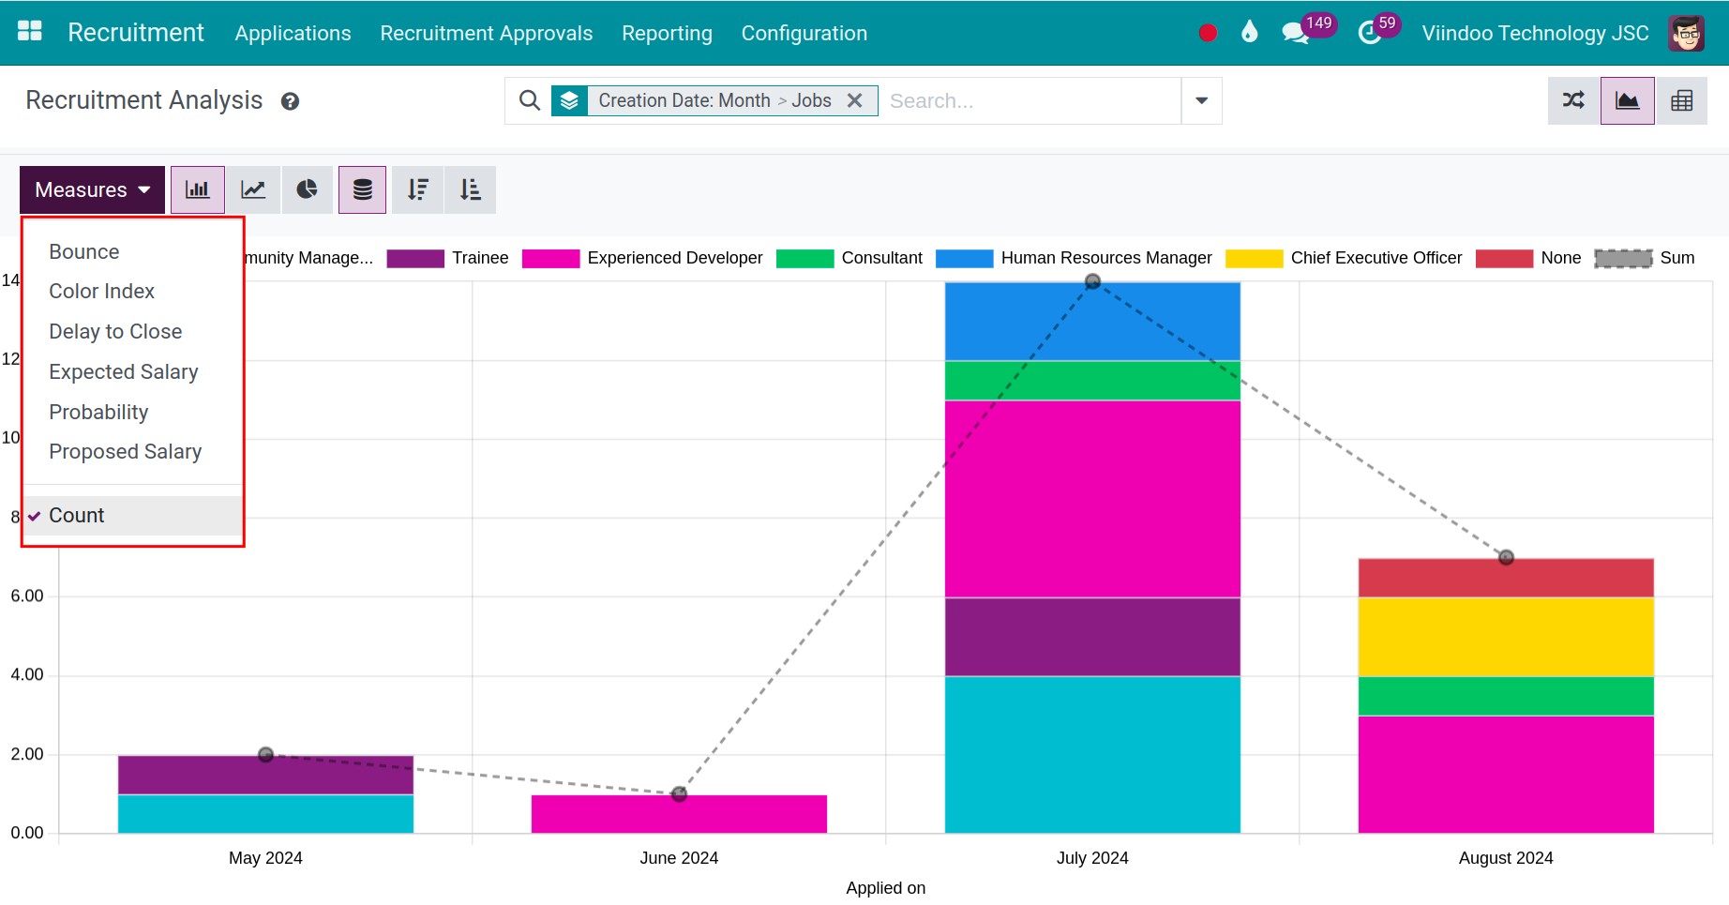Toggle Human Resources Manager blue legend swatch
The height and width of the screenshot is (905, 1729).
[964, 259]
